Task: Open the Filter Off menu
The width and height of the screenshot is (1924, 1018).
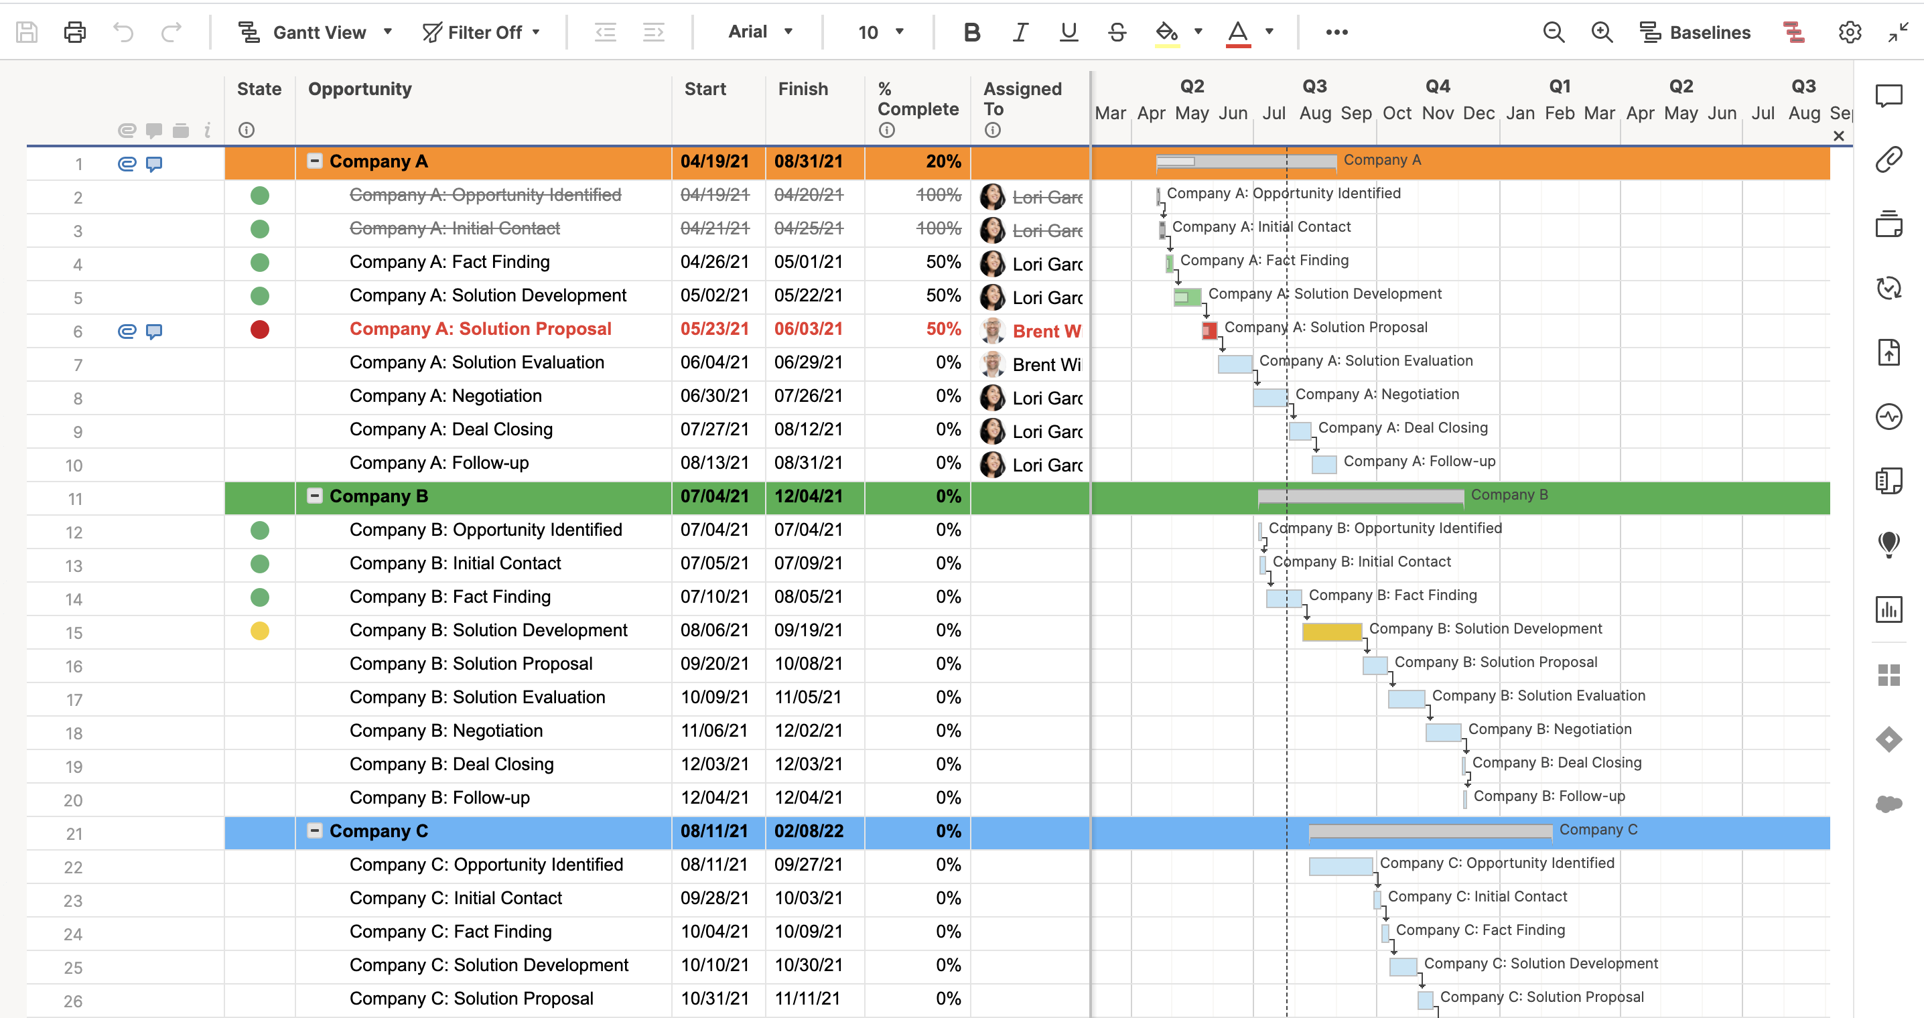Action: click(x=482, y=32)
